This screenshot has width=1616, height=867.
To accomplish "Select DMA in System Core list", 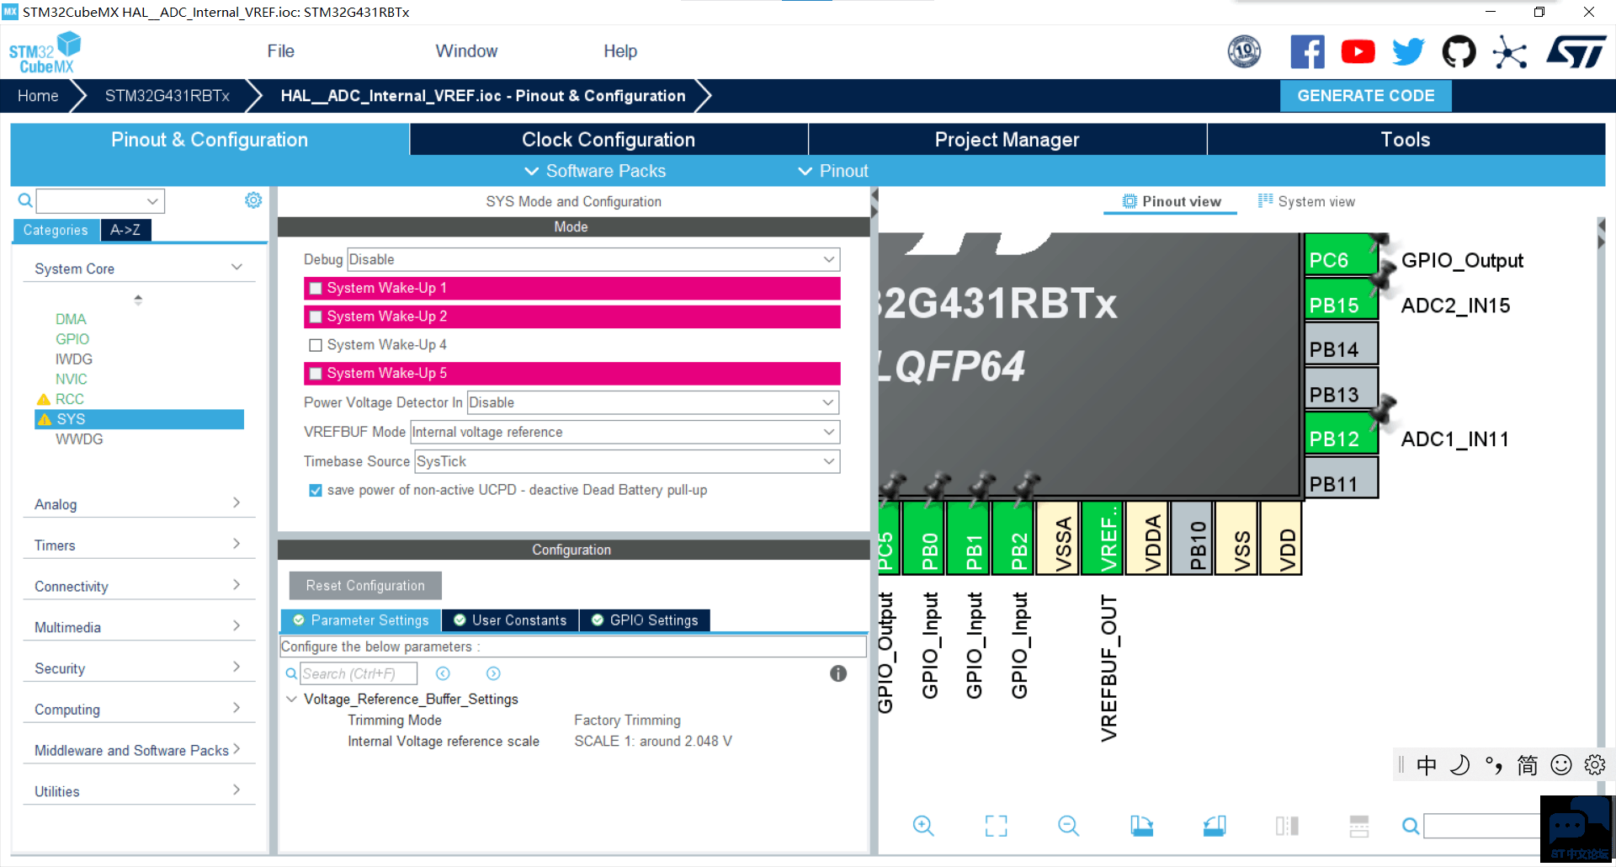I will point(71,319).
